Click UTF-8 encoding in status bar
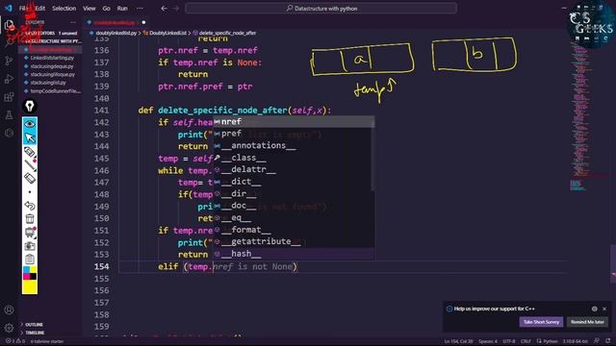616x346 pixels. click(x=509, y=341)
